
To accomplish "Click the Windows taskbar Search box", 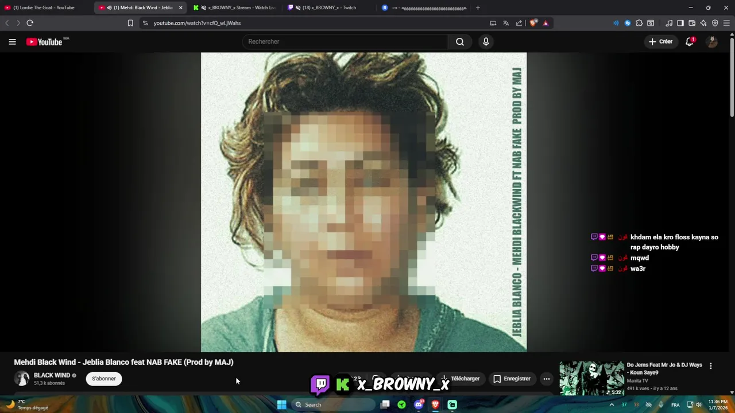I will 333,404.
